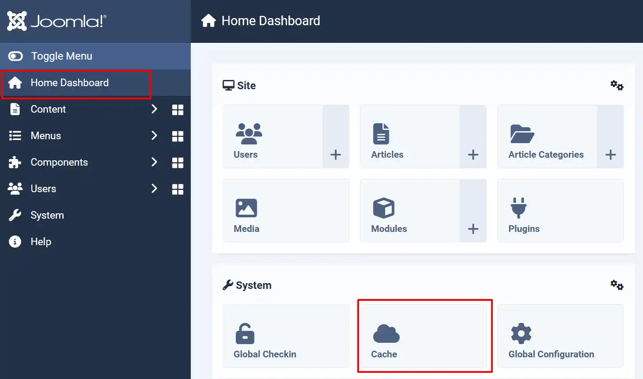
Task: Open the Global Configuration tile
Action: [x=560, y=336]
